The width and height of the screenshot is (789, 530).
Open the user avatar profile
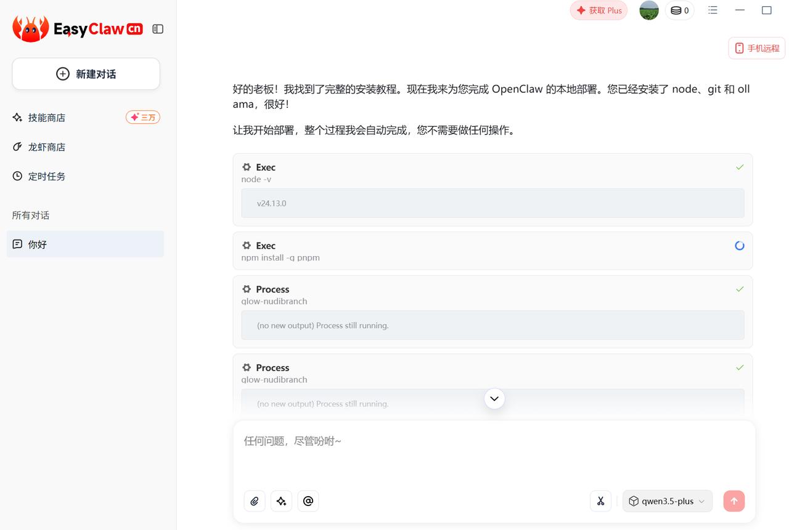coord(649,10)
